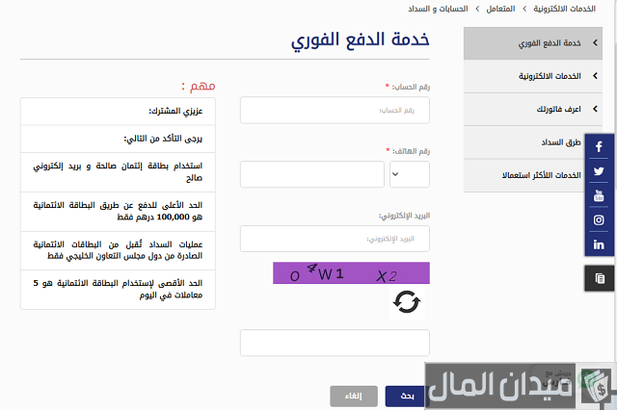
Task: Open the LinkedIn social link
Action: click(599, 244)
